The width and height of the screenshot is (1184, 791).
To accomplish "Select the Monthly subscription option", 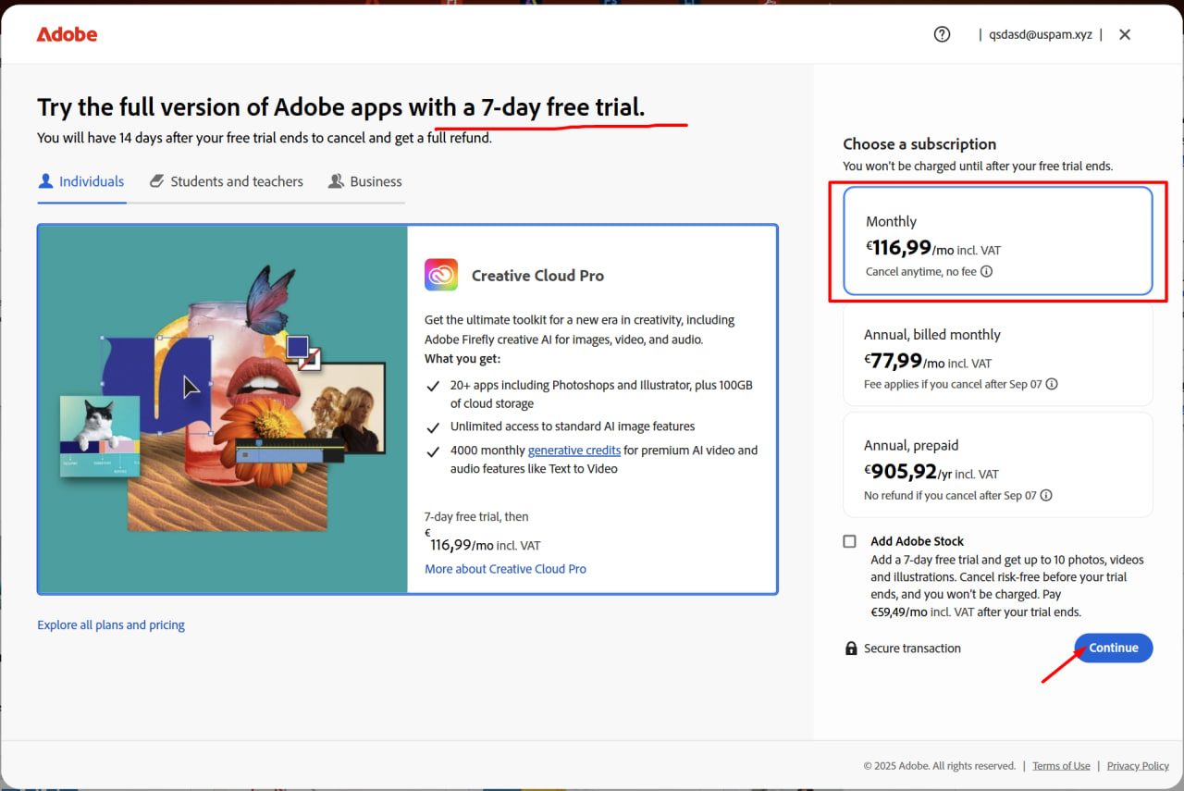I will (x=998, y=241).
